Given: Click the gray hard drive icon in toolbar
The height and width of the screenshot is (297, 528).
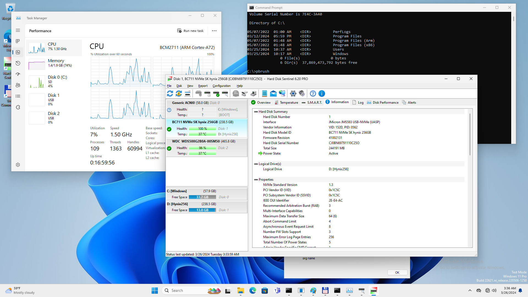Looking at the screenshot, I should point(236,94).
